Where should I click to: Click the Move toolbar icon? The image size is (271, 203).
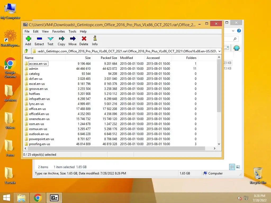point(73,41)
